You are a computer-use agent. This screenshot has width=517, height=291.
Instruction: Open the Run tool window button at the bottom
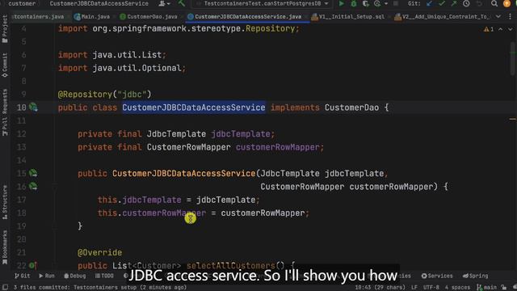(x=47, y=276)
